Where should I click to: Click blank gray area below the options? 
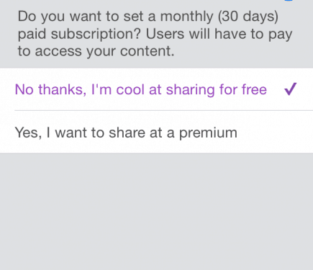pos(156,211)
